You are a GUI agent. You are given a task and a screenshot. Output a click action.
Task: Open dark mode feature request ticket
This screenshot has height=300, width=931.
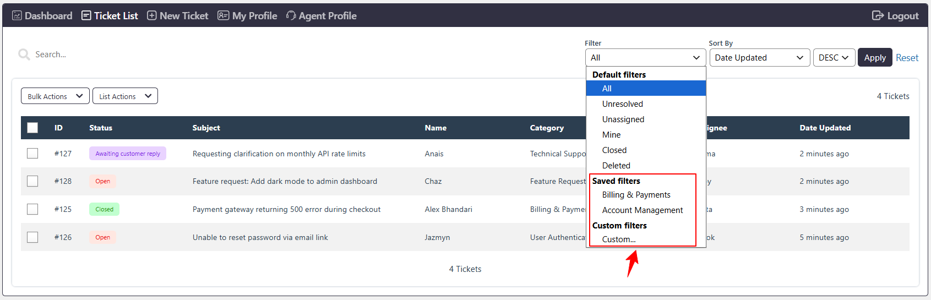click(x=285, y=181)
